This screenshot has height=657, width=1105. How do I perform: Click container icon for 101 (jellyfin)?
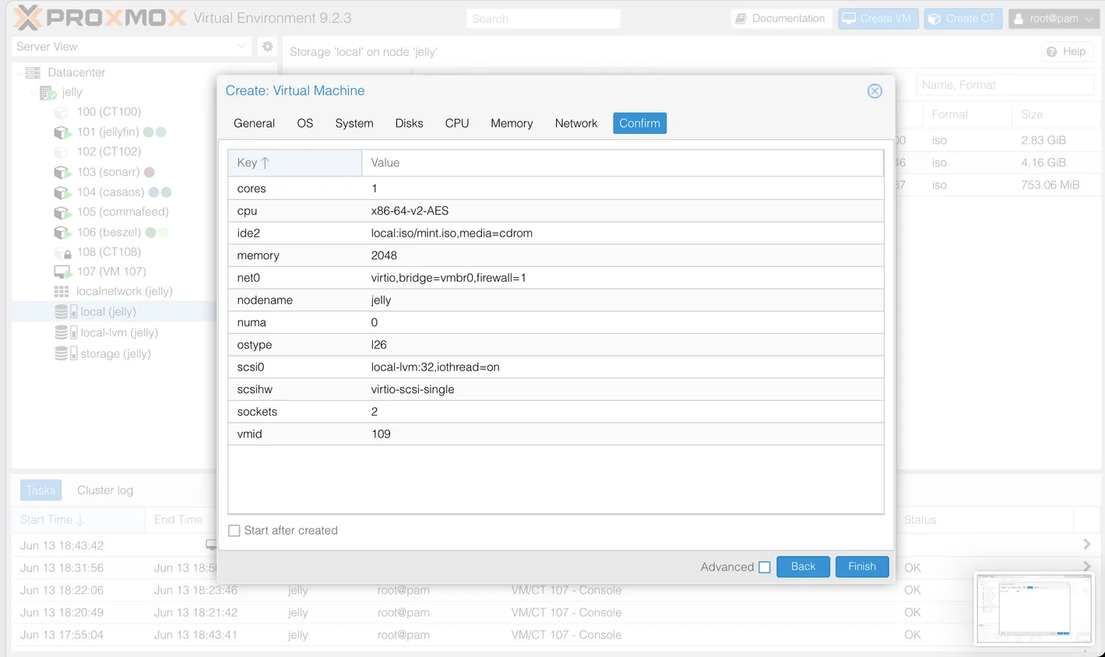pyautogui.click(x=62, y=132)
